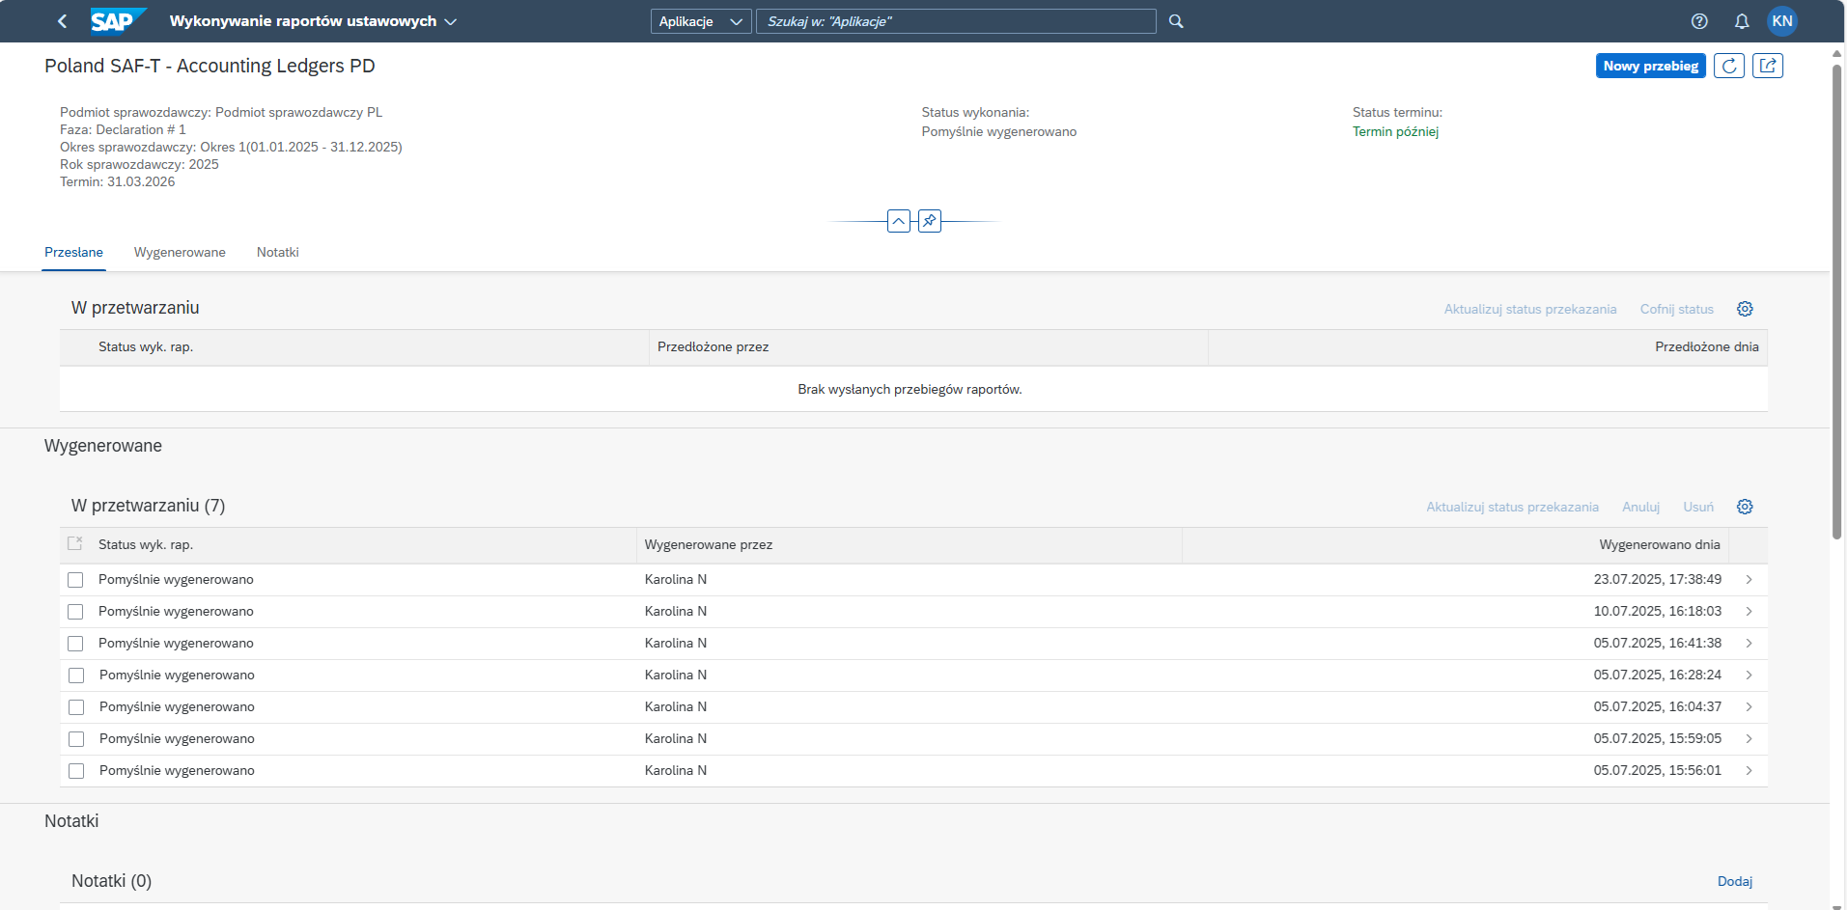Switch to the Notatki tab
The width and height of the screenshot is (1847, 910).
click(278, 252)
